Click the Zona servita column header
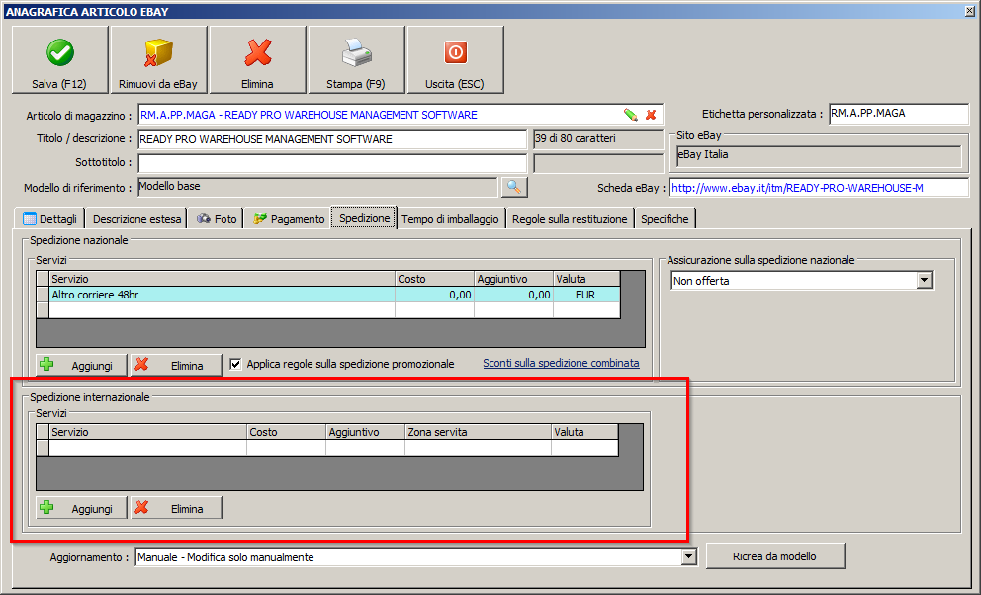This screenshot has width=981, height=595. click(478, 432)
